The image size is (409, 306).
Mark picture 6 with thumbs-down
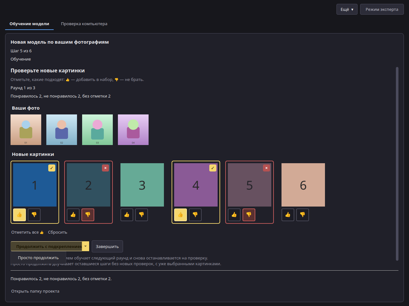click(303, 215)
